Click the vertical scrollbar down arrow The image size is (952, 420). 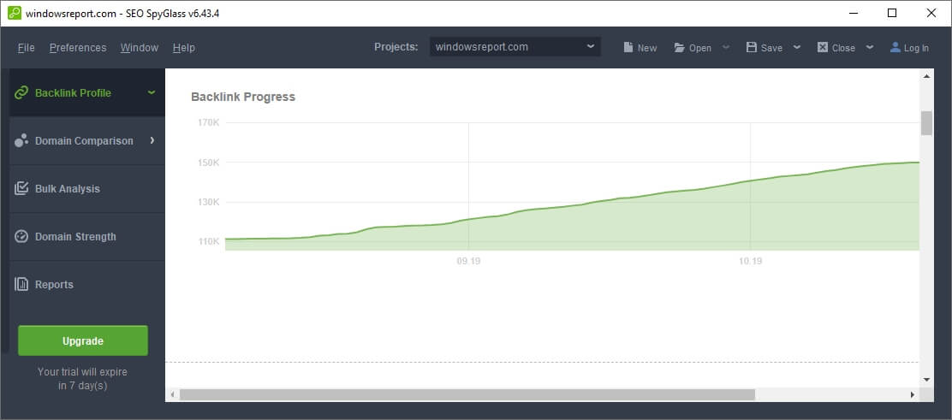pos(926,379)
